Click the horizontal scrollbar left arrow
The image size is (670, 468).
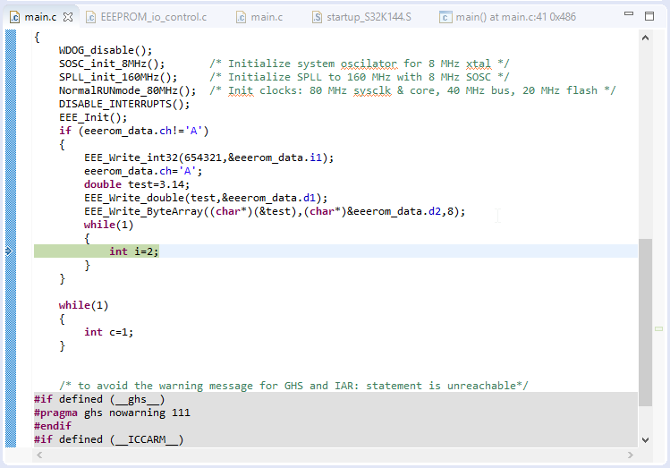[39, 455]
